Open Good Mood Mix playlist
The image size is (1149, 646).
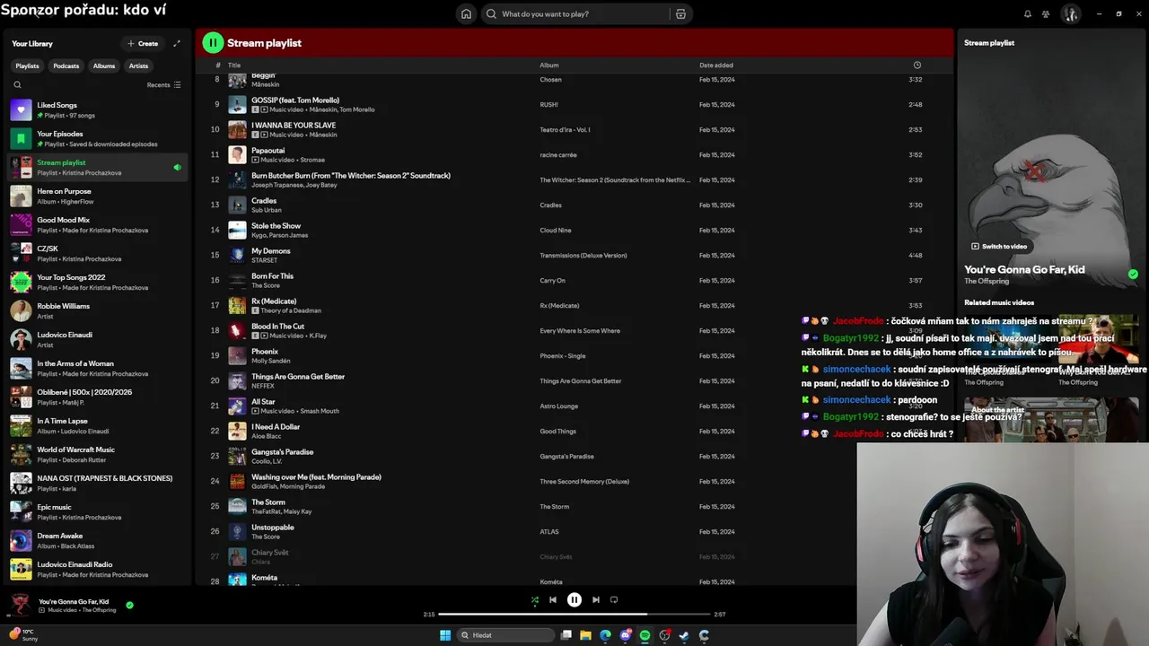(99, 225)
